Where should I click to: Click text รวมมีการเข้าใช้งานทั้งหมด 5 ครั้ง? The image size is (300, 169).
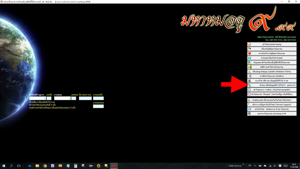coord(52,108)
